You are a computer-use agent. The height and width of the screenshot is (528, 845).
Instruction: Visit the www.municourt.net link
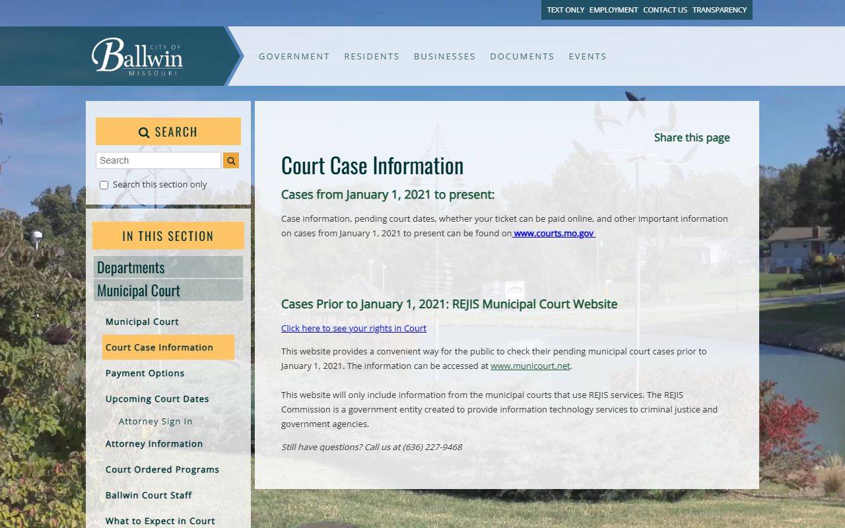(x=530, y=366)
